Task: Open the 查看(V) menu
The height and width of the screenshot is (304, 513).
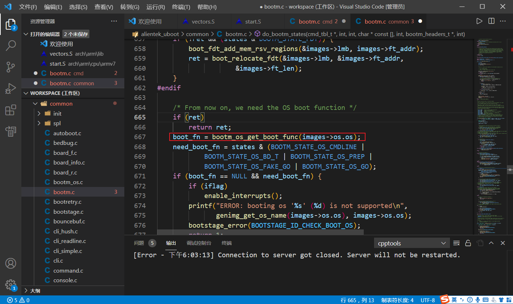Action: (104, 7)
